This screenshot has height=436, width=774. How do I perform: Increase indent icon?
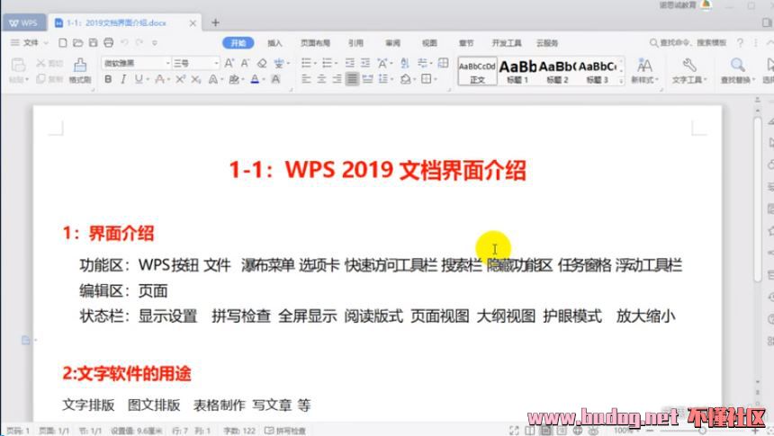pyautogui.click(x=365, y=63)
